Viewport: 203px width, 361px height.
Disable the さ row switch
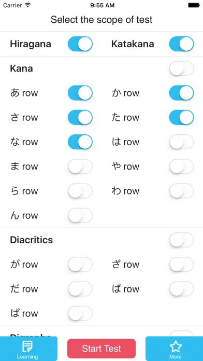pyautogui.click(x=80, y=117)
